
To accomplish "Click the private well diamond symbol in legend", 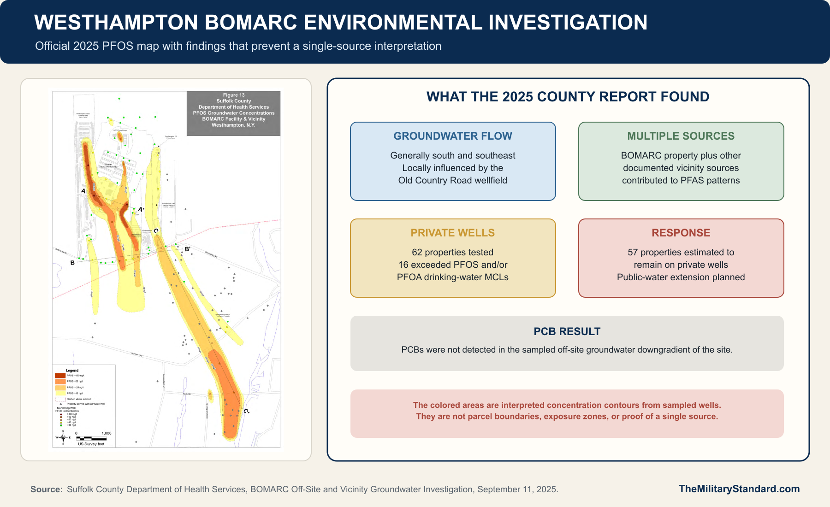I will tap(60, 404).
